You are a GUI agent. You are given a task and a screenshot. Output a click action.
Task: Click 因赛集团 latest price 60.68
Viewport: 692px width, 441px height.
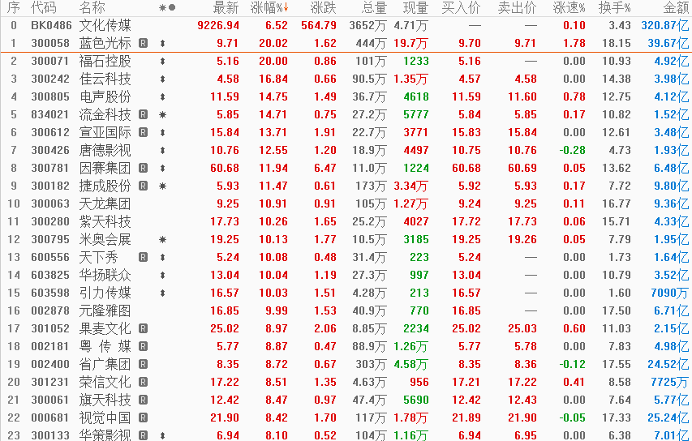[225, 168]
